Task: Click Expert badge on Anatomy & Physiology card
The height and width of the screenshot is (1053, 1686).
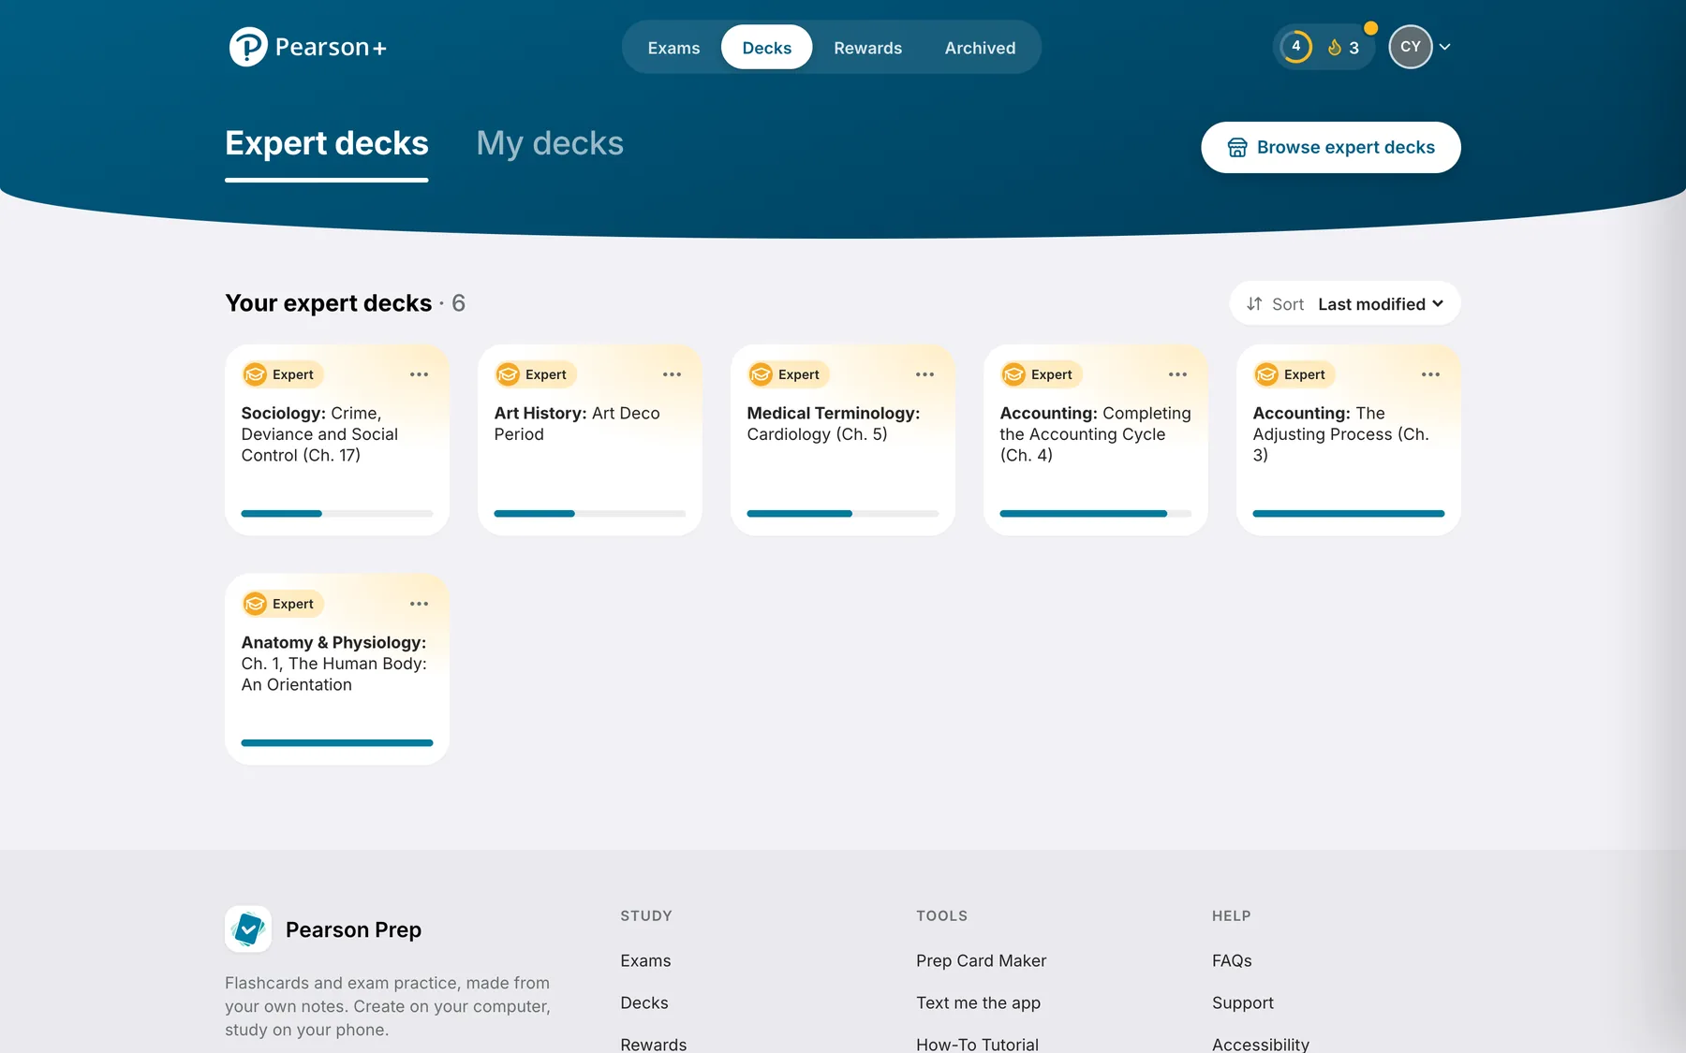Action: pyautogui.click(x=282, y=604)
